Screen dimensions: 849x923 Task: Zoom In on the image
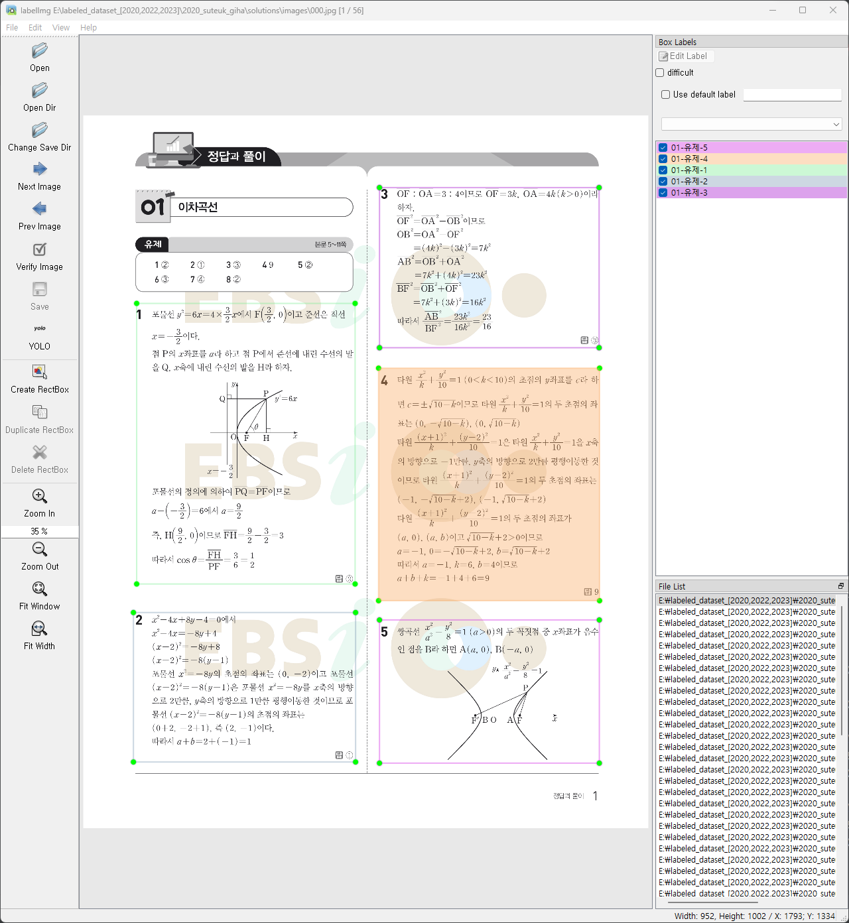click(x=40, y=497)
